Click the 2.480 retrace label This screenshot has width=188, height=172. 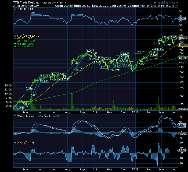tap(129, 65)
